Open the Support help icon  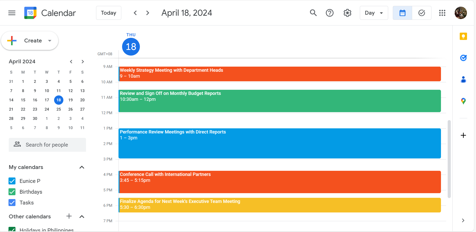click(330, 13)
